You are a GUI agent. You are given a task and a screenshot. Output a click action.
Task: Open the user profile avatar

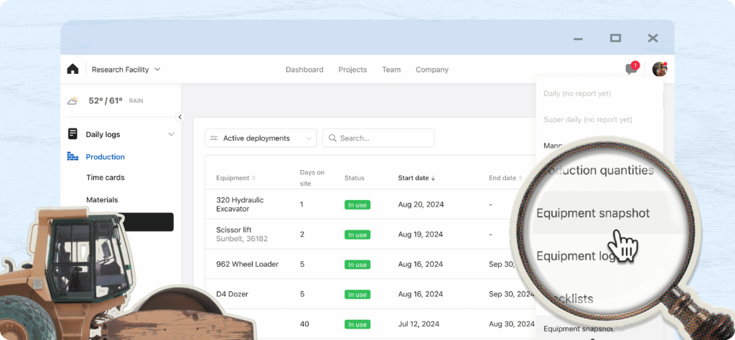pos(659,69)
